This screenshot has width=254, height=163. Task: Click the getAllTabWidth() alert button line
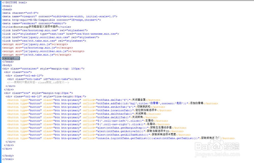[x=99, y=135]
